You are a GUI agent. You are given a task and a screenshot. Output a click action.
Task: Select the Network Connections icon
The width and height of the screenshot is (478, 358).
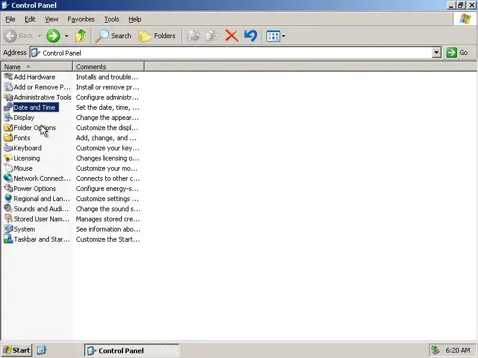point(8,178)
